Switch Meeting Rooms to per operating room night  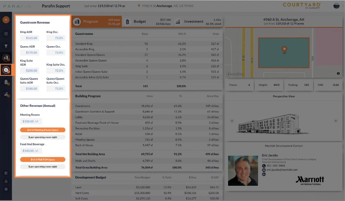pyautogui.click(x=42, y=137)
